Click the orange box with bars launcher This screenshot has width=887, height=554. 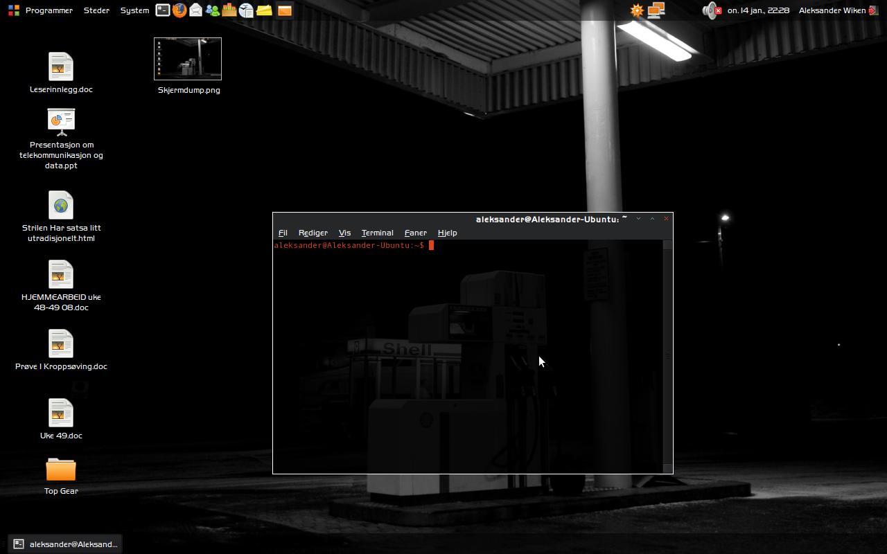pyautogui.click(x=229, y=10)
